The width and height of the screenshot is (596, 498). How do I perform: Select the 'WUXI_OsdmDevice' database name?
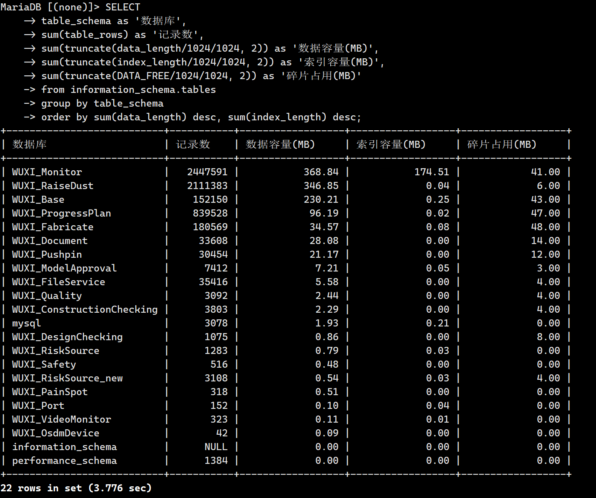(x=56, y=433)
